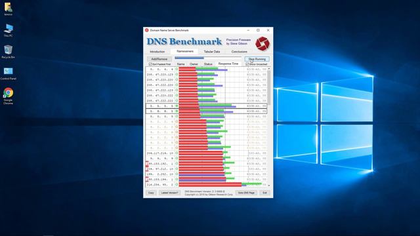This screenshot has width=420, height=236.
Task: Select the 204.117.214.10 nameserver address
Action: point(160,153)
